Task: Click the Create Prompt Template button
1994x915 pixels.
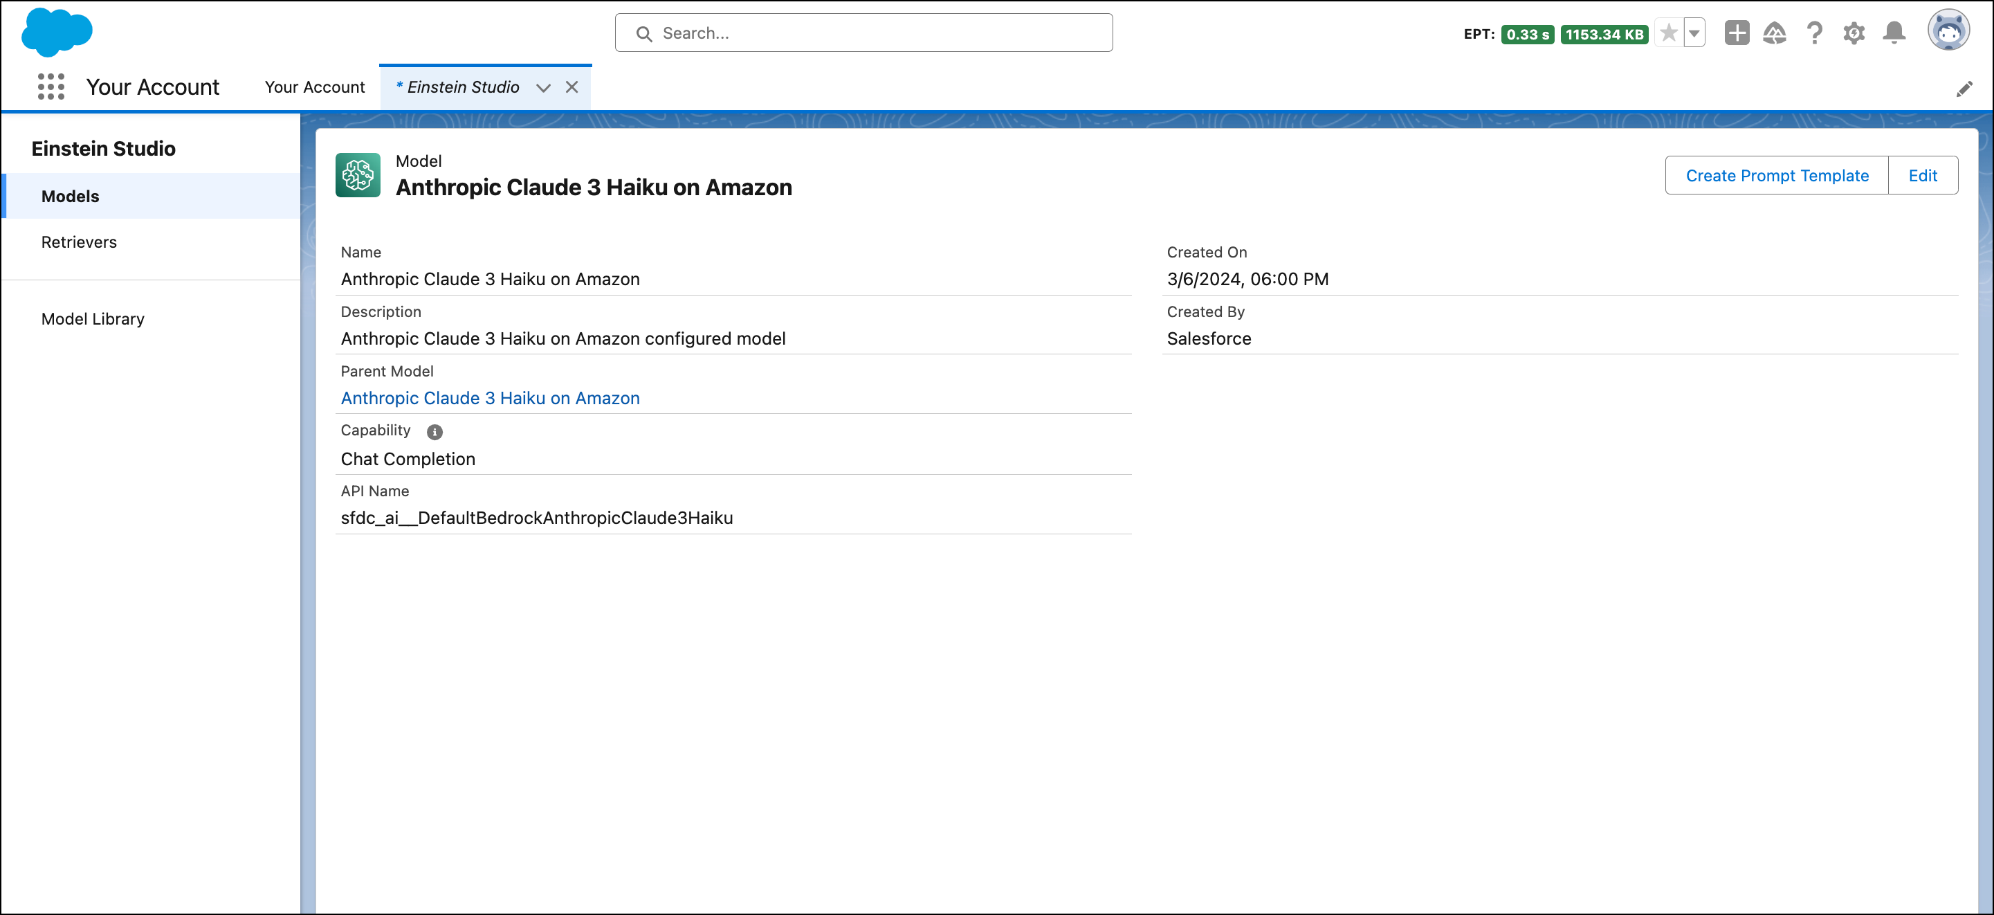Action: click(1777, 176)
